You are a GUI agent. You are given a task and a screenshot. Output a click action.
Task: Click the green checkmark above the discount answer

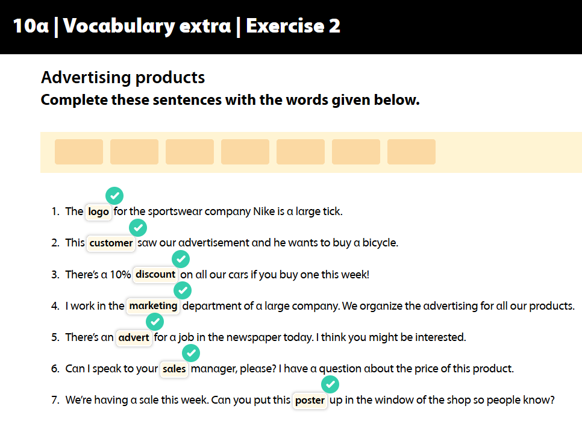click(x=181, y=259)
